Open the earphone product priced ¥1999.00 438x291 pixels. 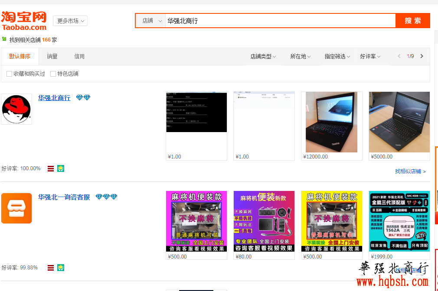pos(399,221)
